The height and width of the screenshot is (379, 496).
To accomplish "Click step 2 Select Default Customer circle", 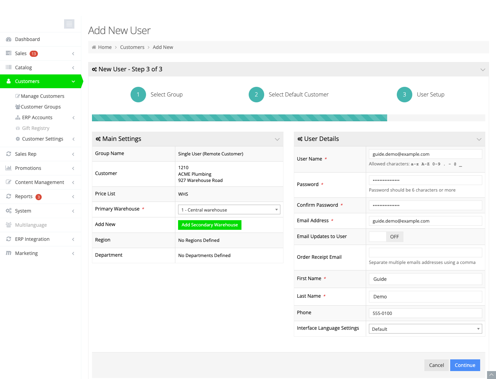I will [256, 94].
